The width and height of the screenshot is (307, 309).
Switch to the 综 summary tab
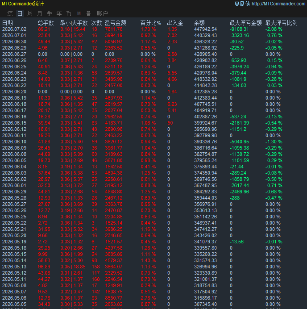(x=10, y=13)
